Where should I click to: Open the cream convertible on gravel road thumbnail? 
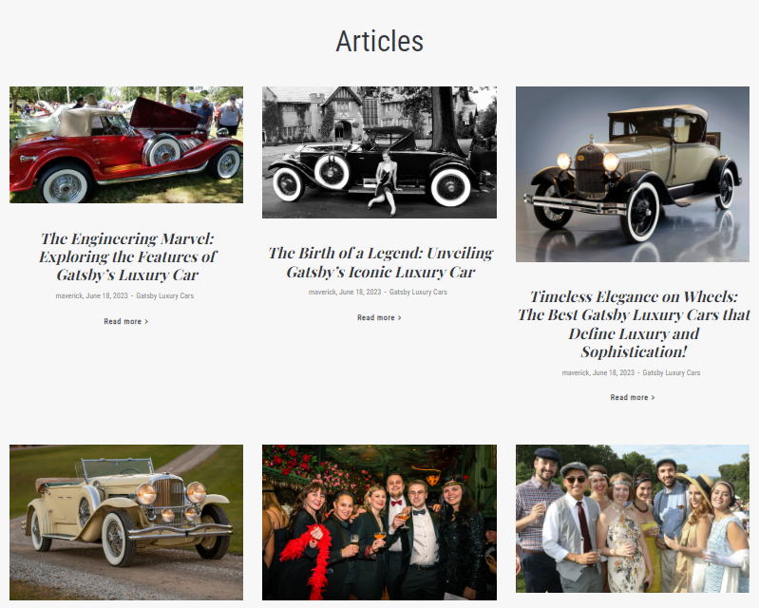point(126,522)
